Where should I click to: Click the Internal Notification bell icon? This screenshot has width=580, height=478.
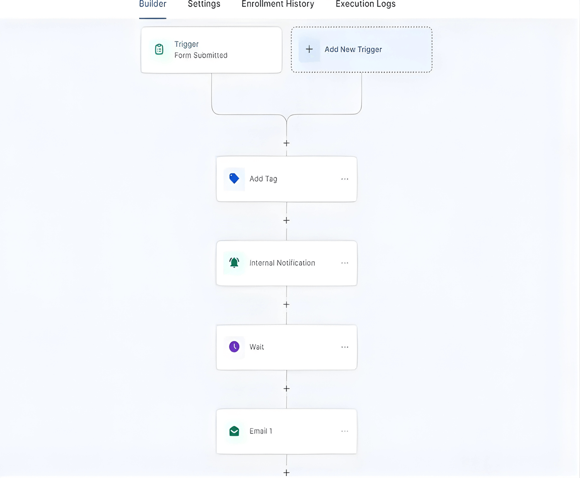point(234,263)
